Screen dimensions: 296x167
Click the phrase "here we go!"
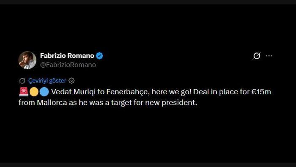(x=172, y=92)
